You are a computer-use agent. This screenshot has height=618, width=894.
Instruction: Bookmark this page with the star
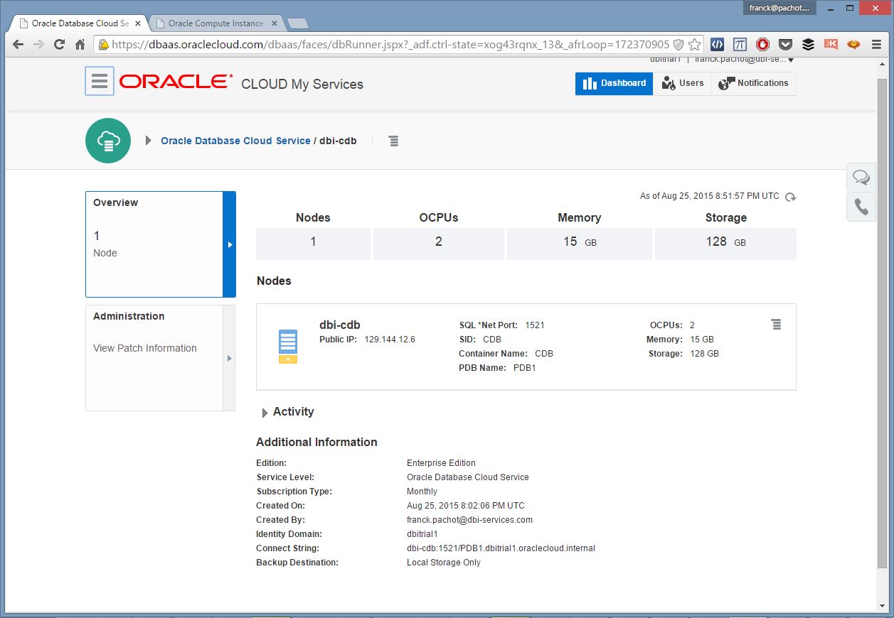pos(695,44)
